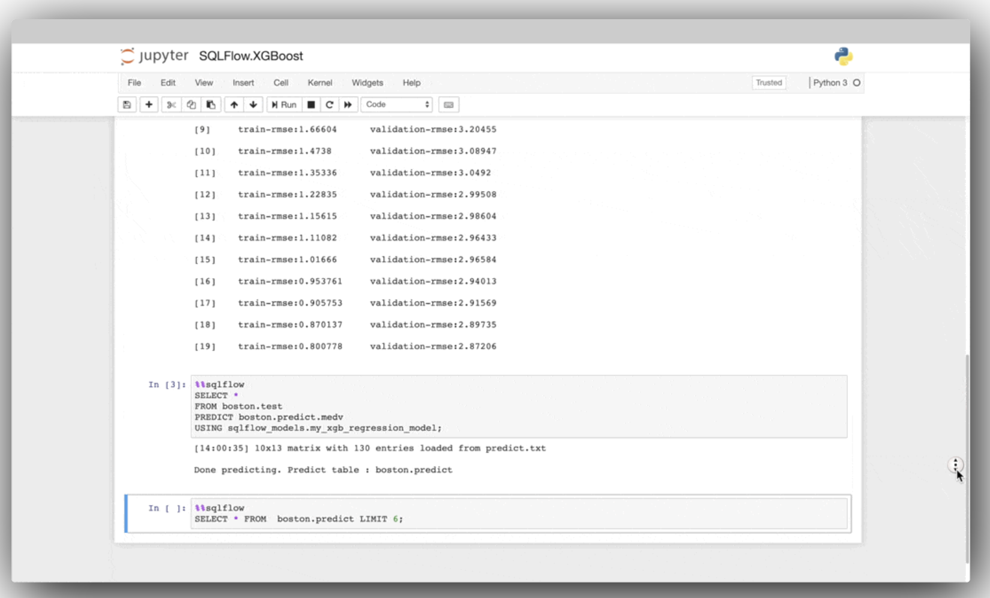Interrupt the kernel with the stop icon
Screen dimensions: 990x598
click(311, 105)
